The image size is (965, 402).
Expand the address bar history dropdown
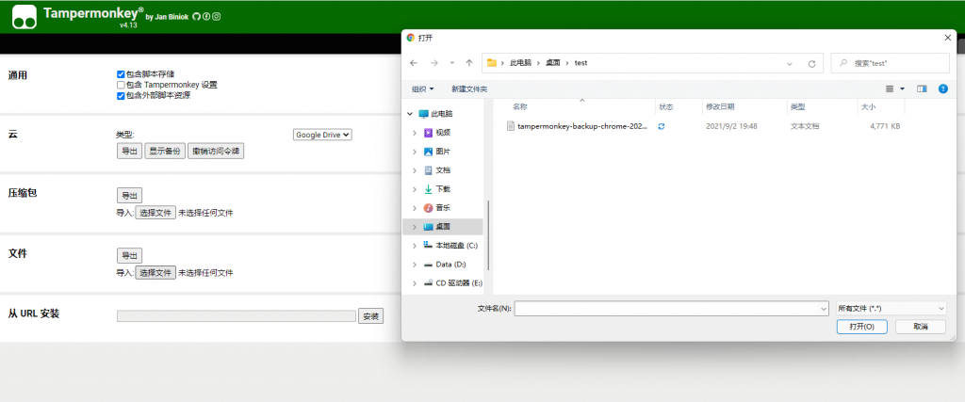[x=790, y=63]
